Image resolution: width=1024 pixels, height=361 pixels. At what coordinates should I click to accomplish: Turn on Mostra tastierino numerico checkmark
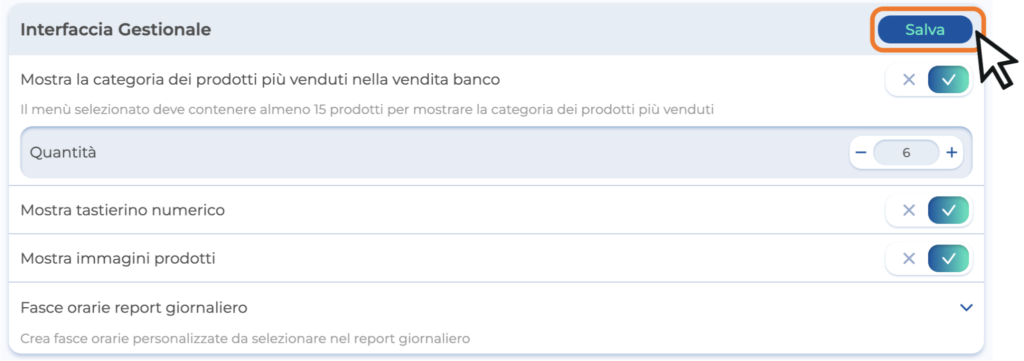tap(948, 210)
